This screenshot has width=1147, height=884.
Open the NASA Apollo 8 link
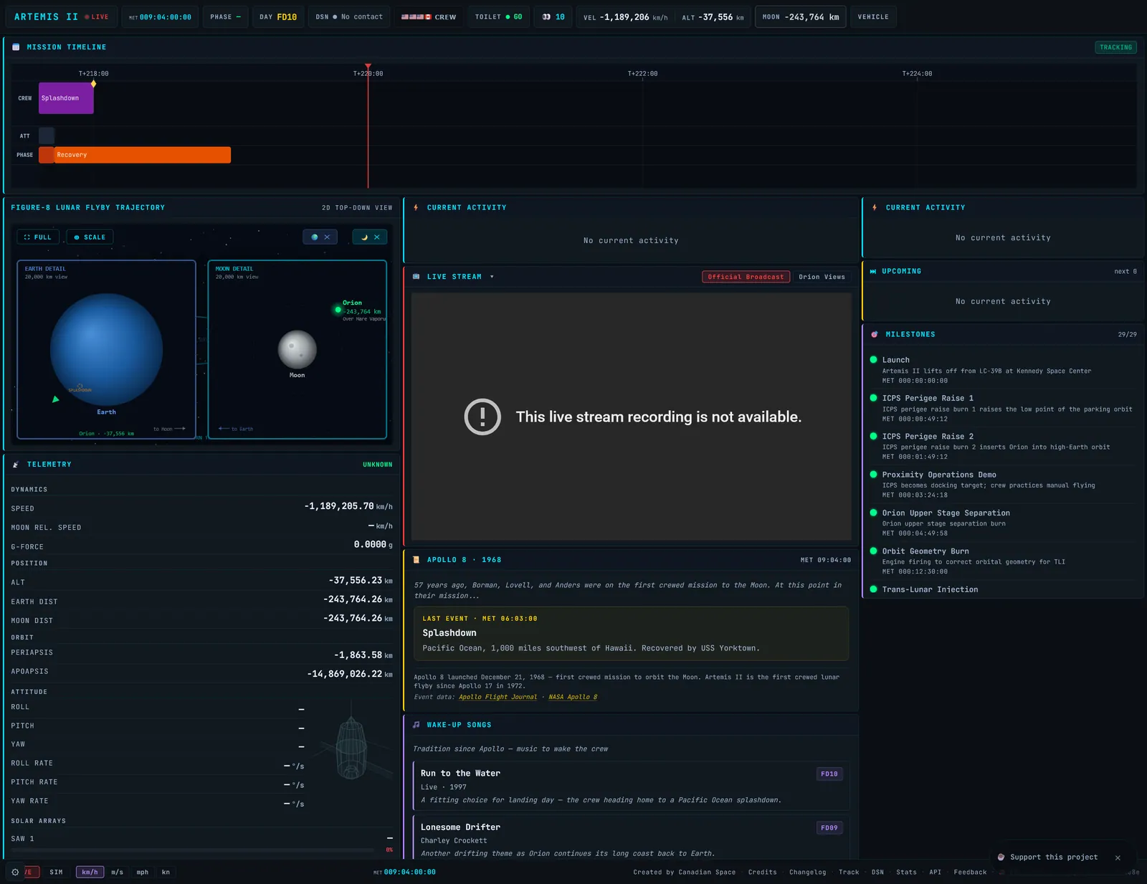pos(573,697)
